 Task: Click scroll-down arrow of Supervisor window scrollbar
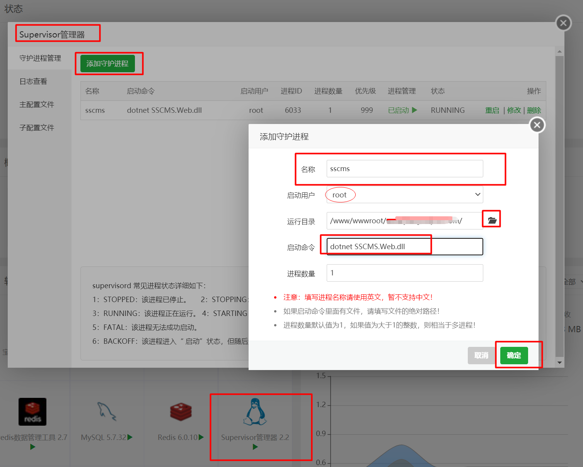pyautogui.click(x=559, y=363)
